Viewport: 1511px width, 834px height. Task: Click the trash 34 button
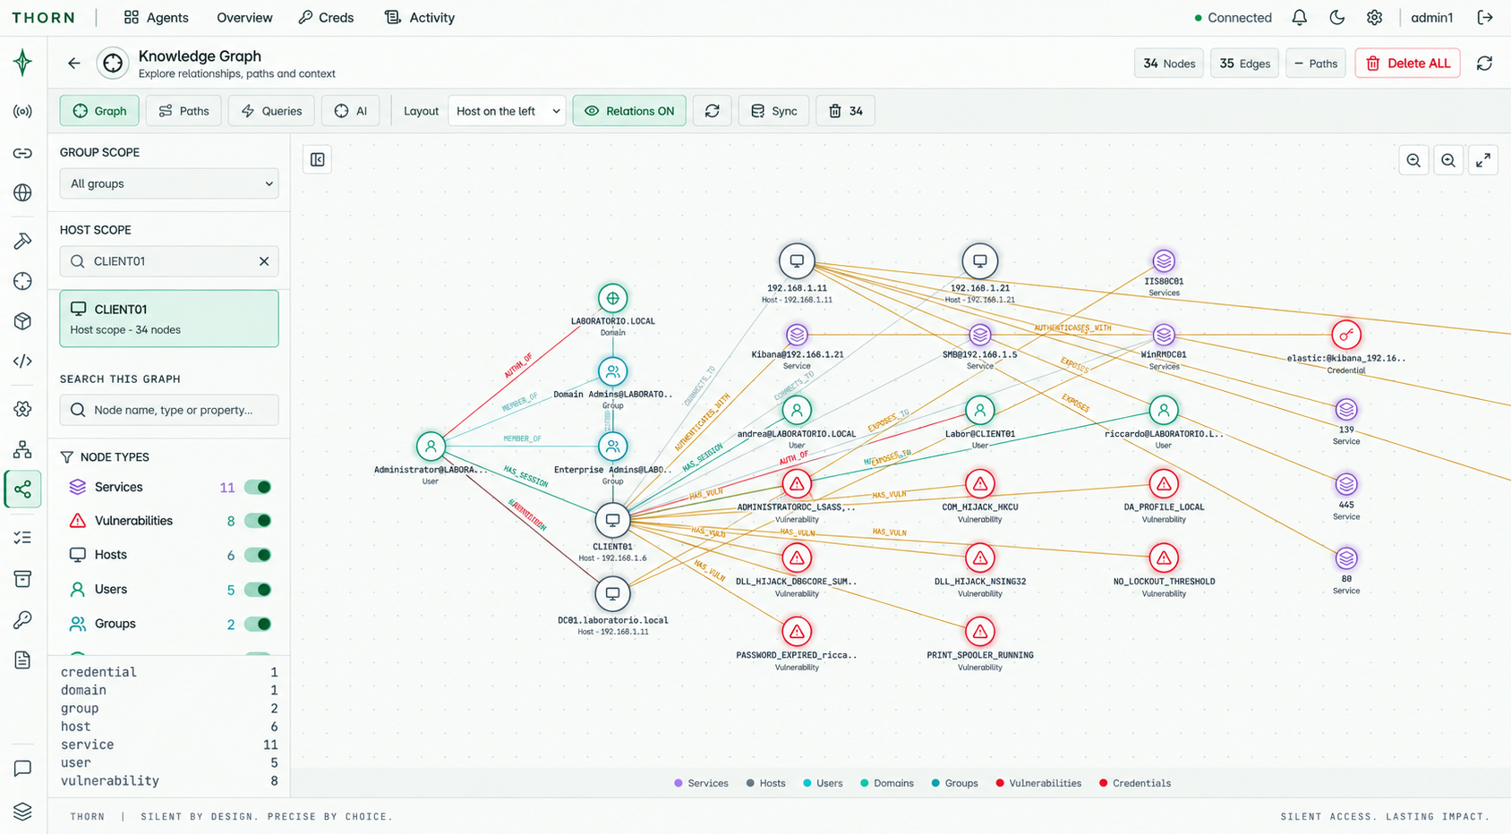tap(845, 111)
